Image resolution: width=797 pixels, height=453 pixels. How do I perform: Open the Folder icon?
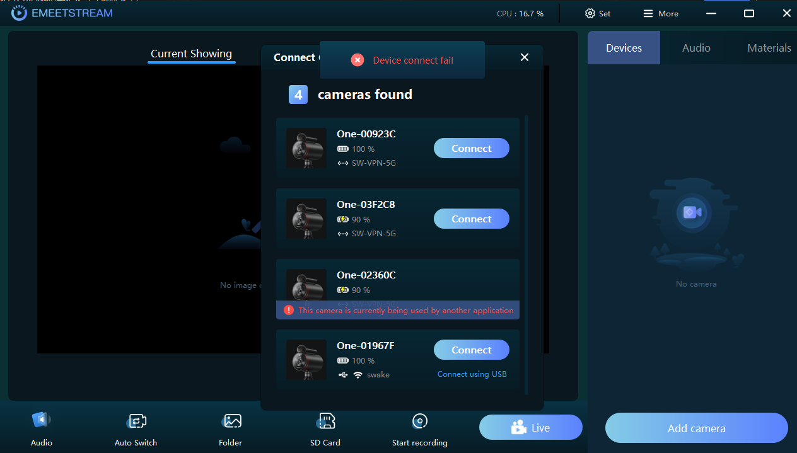click(x=231, y=421)
